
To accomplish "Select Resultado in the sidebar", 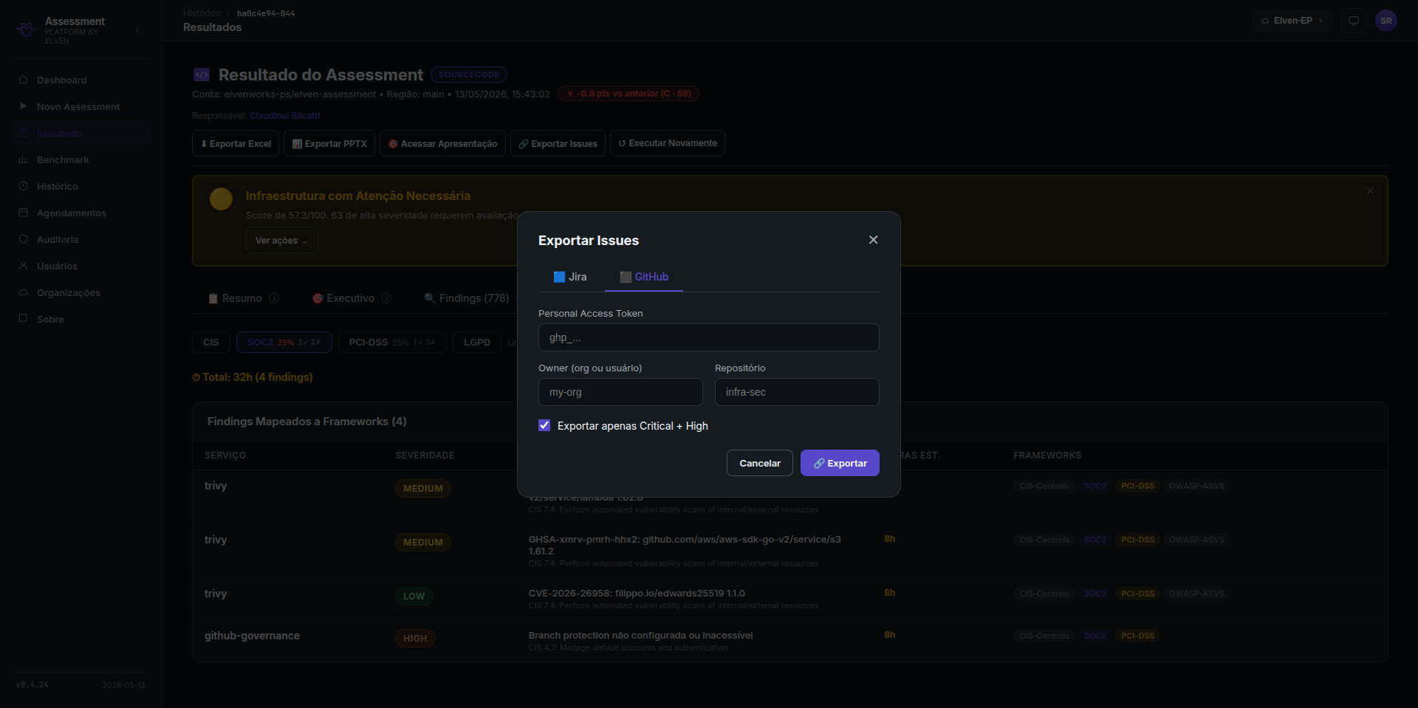I will 81,133.
